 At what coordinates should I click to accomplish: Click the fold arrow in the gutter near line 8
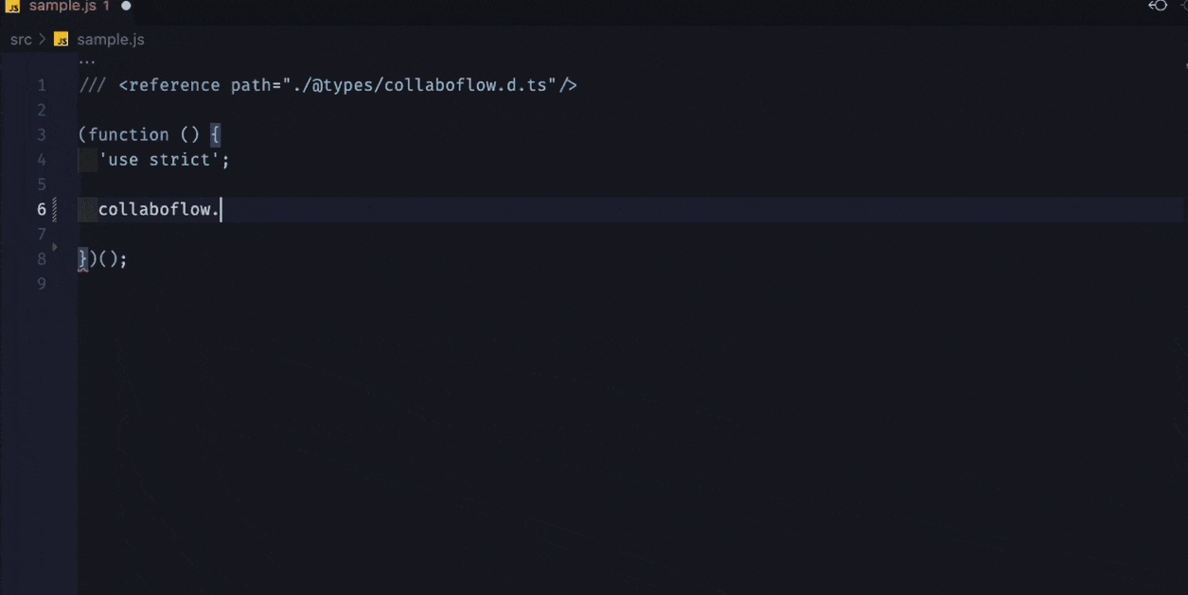[x=55, y=246]
